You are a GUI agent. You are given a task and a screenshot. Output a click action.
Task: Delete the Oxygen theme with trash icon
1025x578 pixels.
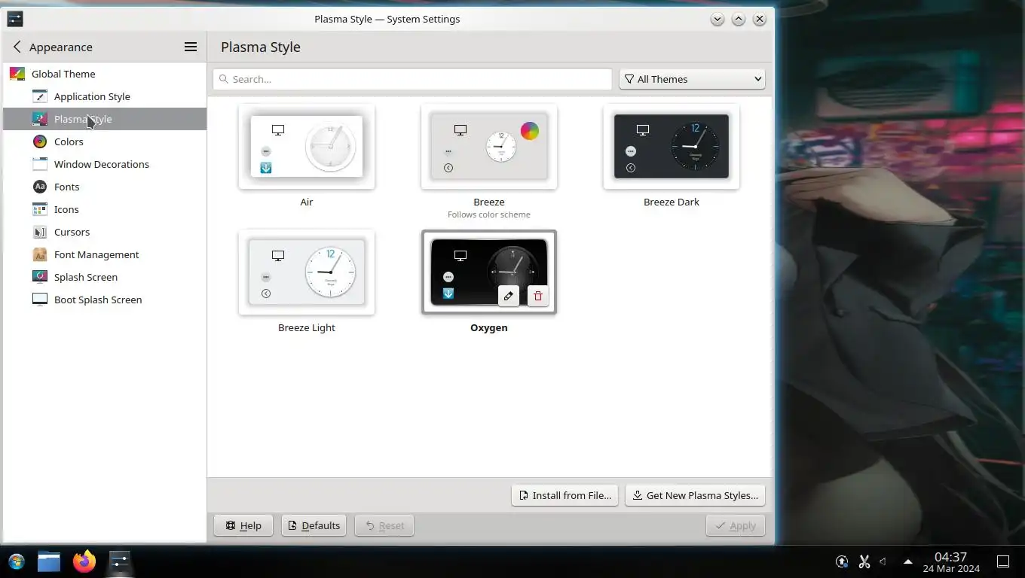[x=538, y=296]
